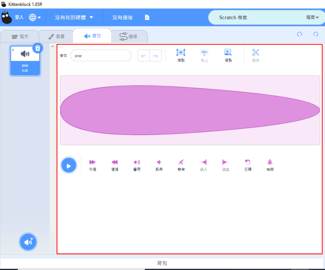
Task: Click the Kittenblock cat logo
Action: 6,17
